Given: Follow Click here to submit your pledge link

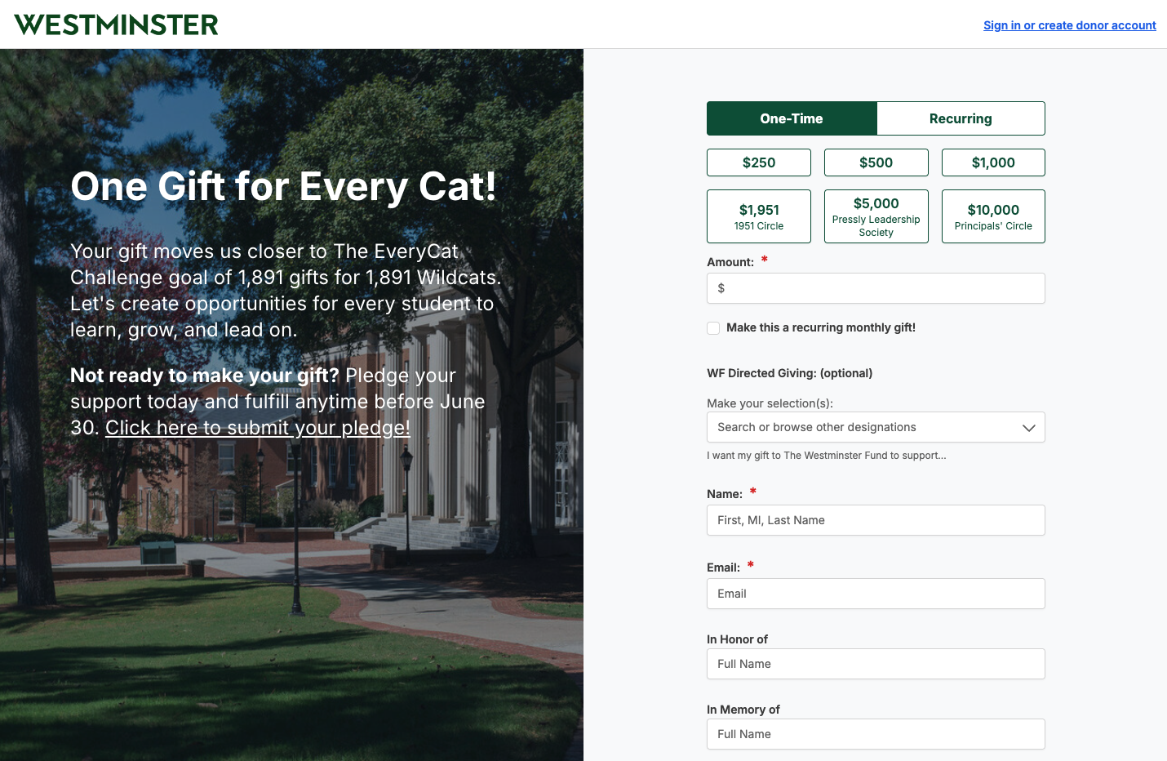Looking at the screenshot, I should click(x=258, y=428).
